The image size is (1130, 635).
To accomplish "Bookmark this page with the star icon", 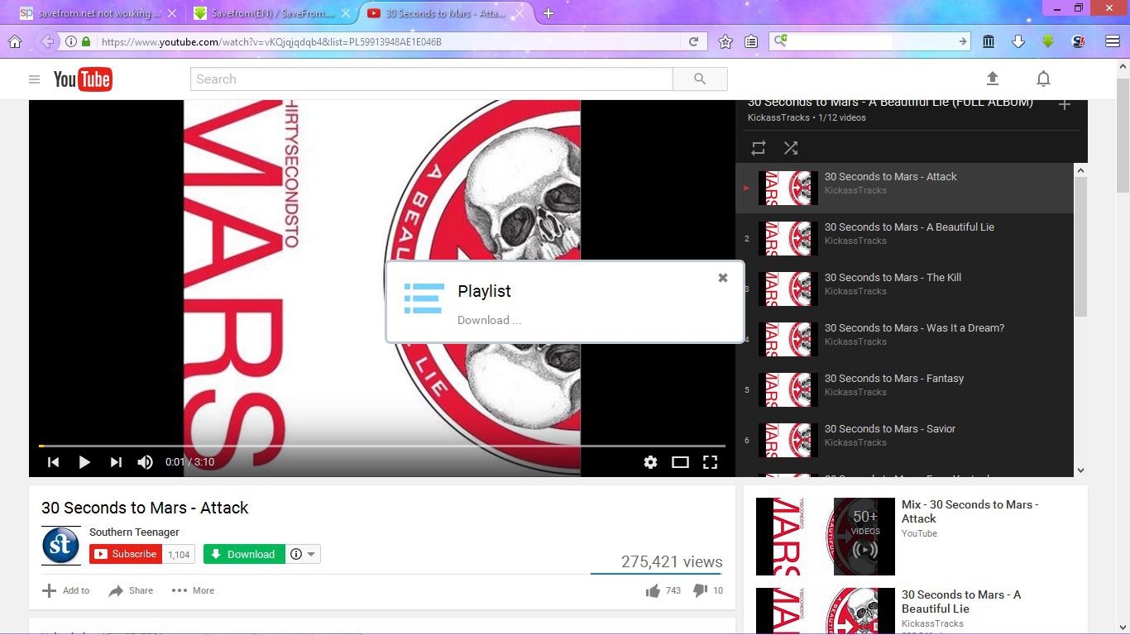I will 725,41.
